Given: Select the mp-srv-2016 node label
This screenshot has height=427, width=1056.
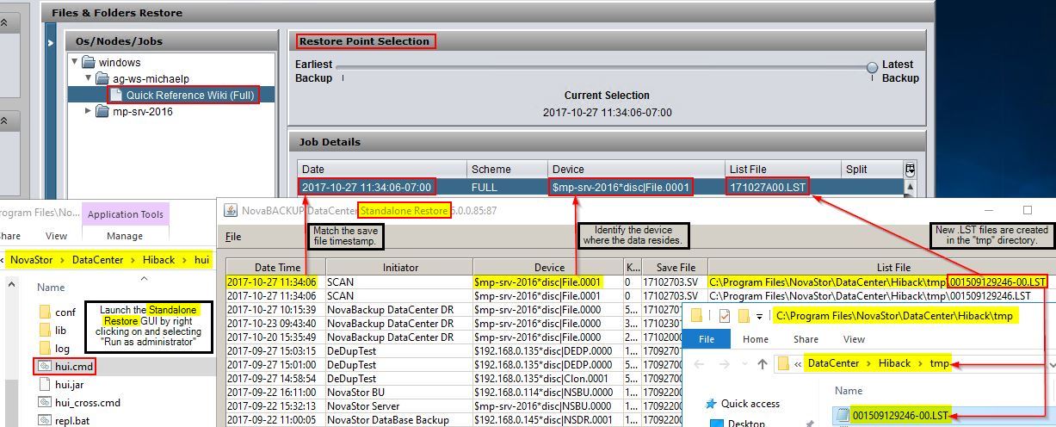Looking at the screenshot, I should (x=143, y=111).
